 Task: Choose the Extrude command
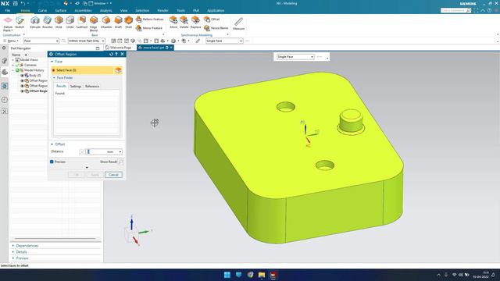pos(35,23)
